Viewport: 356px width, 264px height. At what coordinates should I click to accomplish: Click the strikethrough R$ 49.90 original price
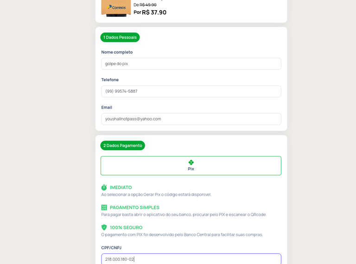(x=148, y=5)
